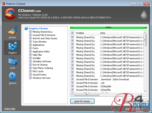
Task: Click the title bar CCleaner app icon
Action: pyautogui.click(x=4, y=4)
